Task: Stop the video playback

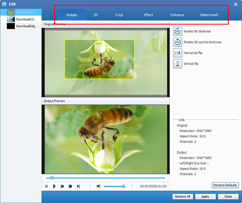Action: pyautogui.click(x=70, y=186)
